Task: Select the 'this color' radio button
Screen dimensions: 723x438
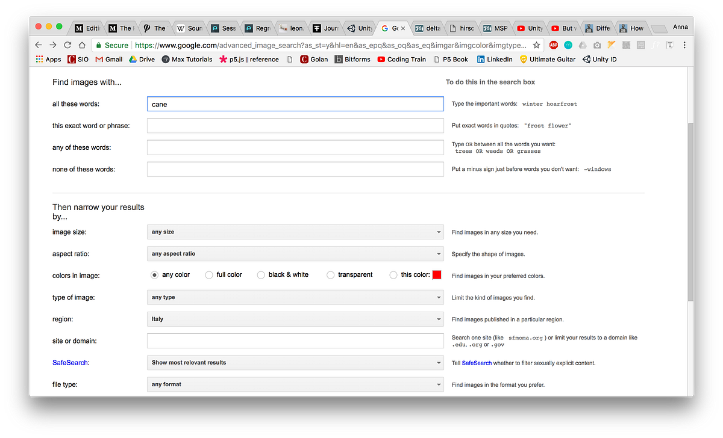Action: [393, 275]
